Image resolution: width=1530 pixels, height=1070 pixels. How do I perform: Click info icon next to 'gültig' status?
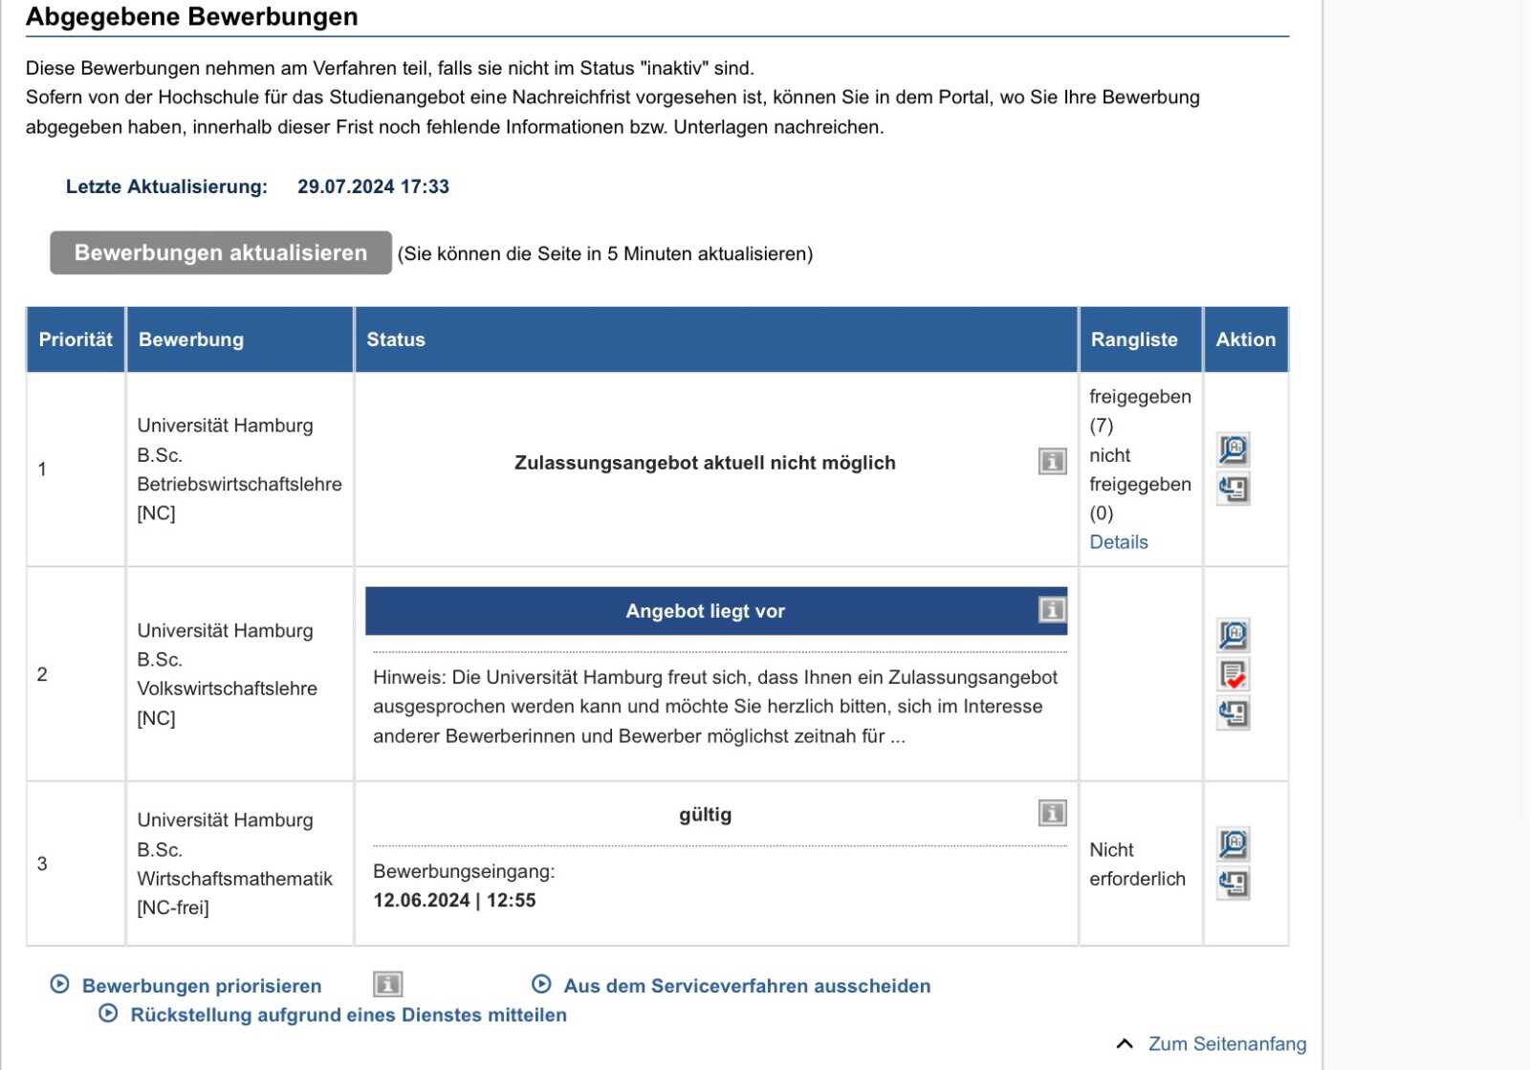click(x=1052, y=814)
